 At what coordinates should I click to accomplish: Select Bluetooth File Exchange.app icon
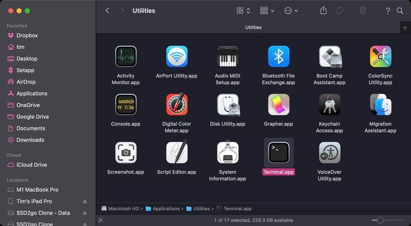click(278, 56)
